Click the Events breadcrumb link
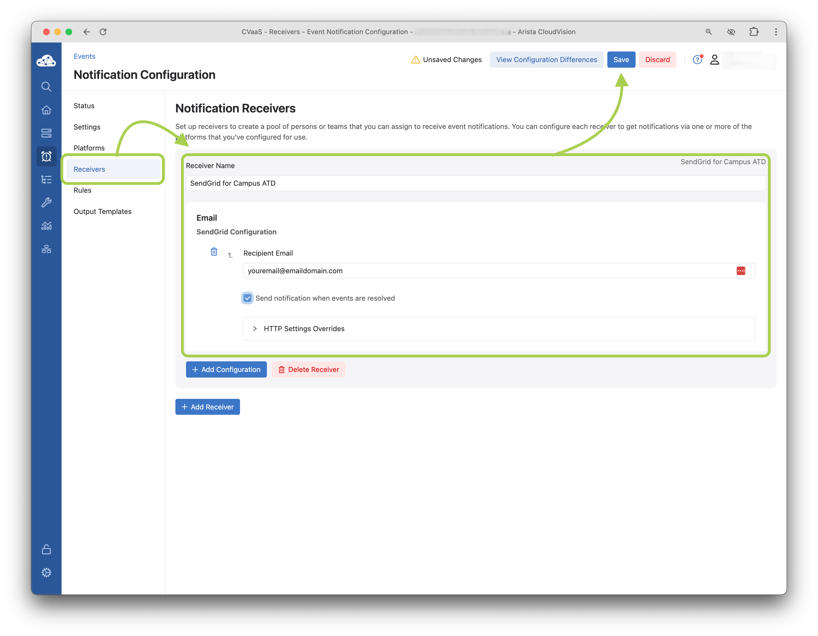Image resolution: width=818 pixels, height=636 pixels. [x=84, y=56]
